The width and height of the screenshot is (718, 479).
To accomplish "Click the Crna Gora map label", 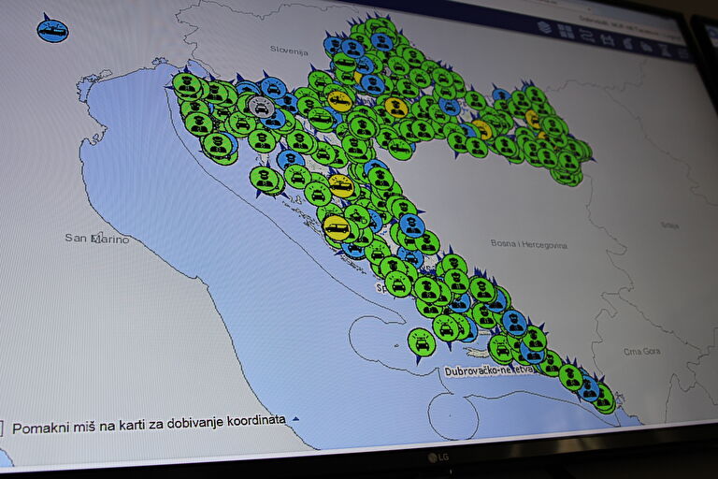I will tap(642, 352).
